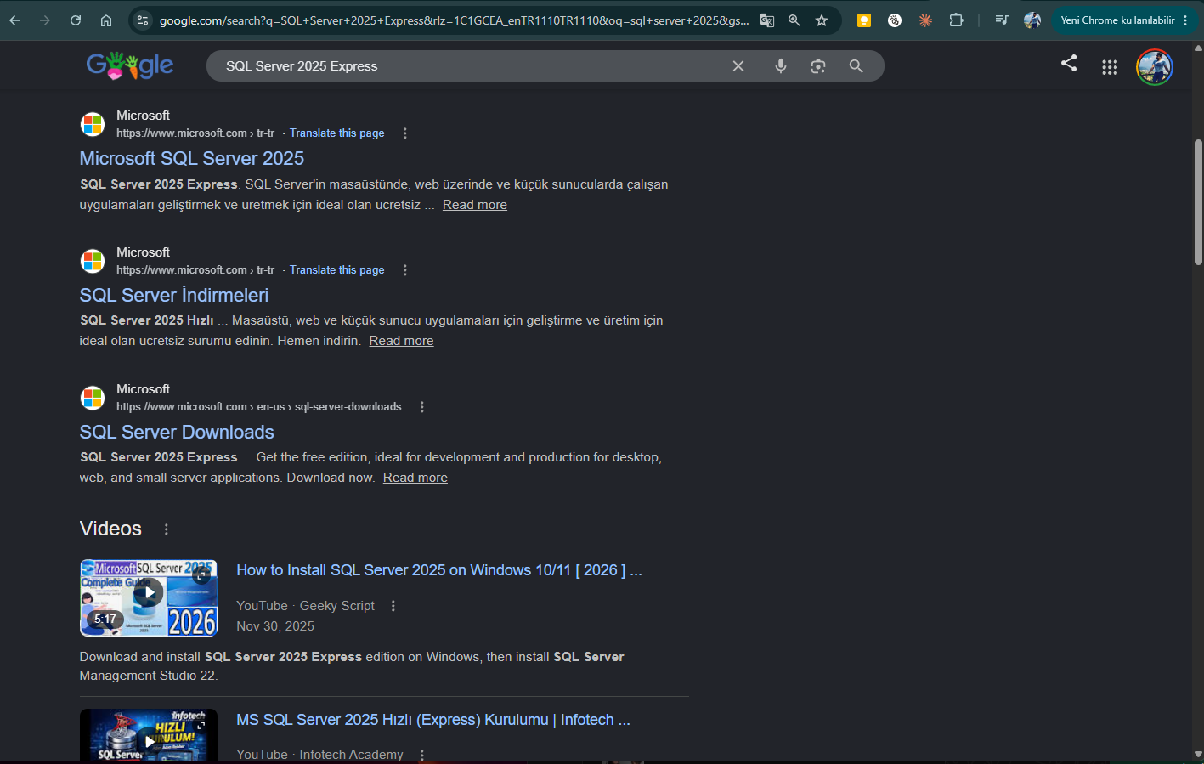Image resolution: width=1204 pixels, height=764 pixels.
Task: Open the Microsoft SQL Server 2025 result
Action: (x=192, y=159)
